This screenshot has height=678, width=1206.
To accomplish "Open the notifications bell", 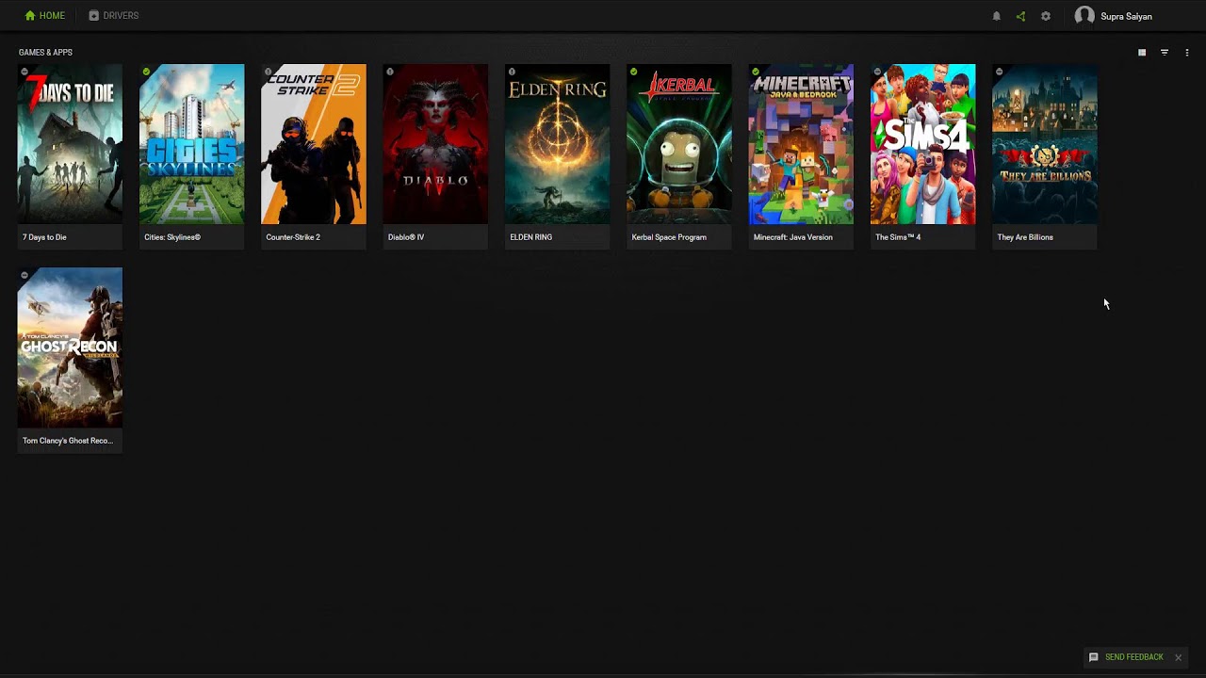I will pos(996,16).
